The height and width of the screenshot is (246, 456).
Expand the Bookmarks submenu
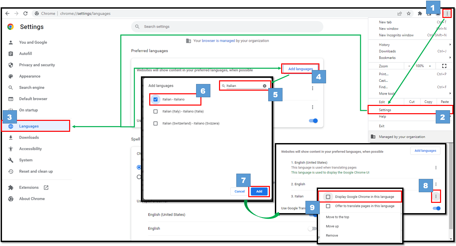pos(387,57)
